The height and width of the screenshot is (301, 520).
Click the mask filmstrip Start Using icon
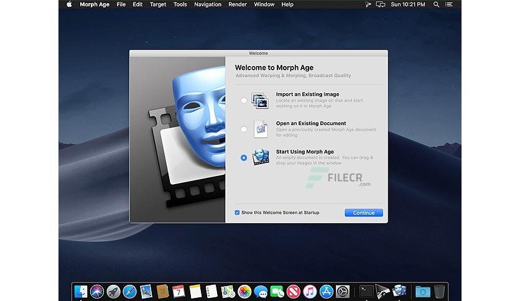tap(261, 157)
